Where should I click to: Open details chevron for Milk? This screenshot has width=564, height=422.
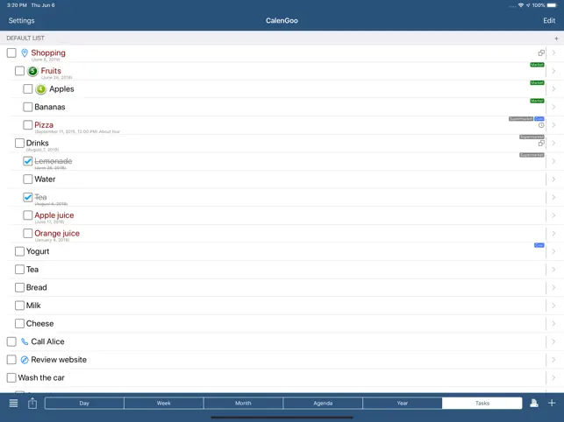554,306
